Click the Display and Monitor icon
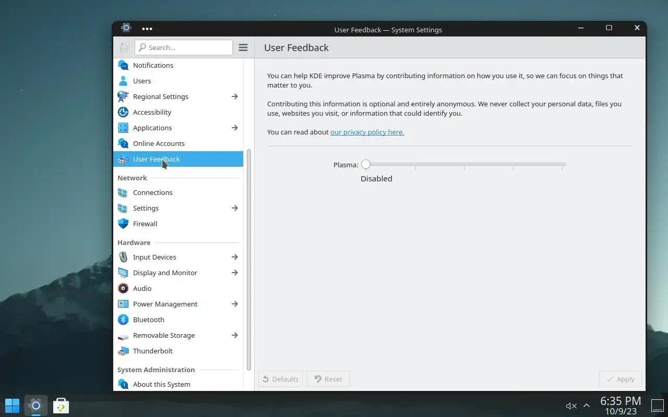Screen dimensions: 668x417 pos(123,273)
